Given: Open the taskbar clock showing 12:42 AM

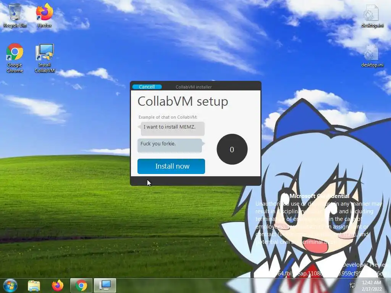Looking at the screenshot, I should tap(372, 286).
